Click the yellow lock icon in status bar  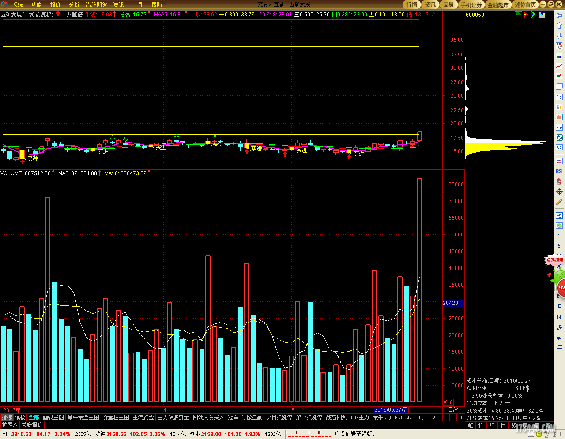point(539,434)
